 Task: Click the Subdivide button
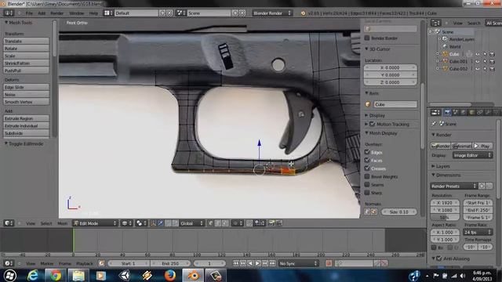[x=26, y=133]
